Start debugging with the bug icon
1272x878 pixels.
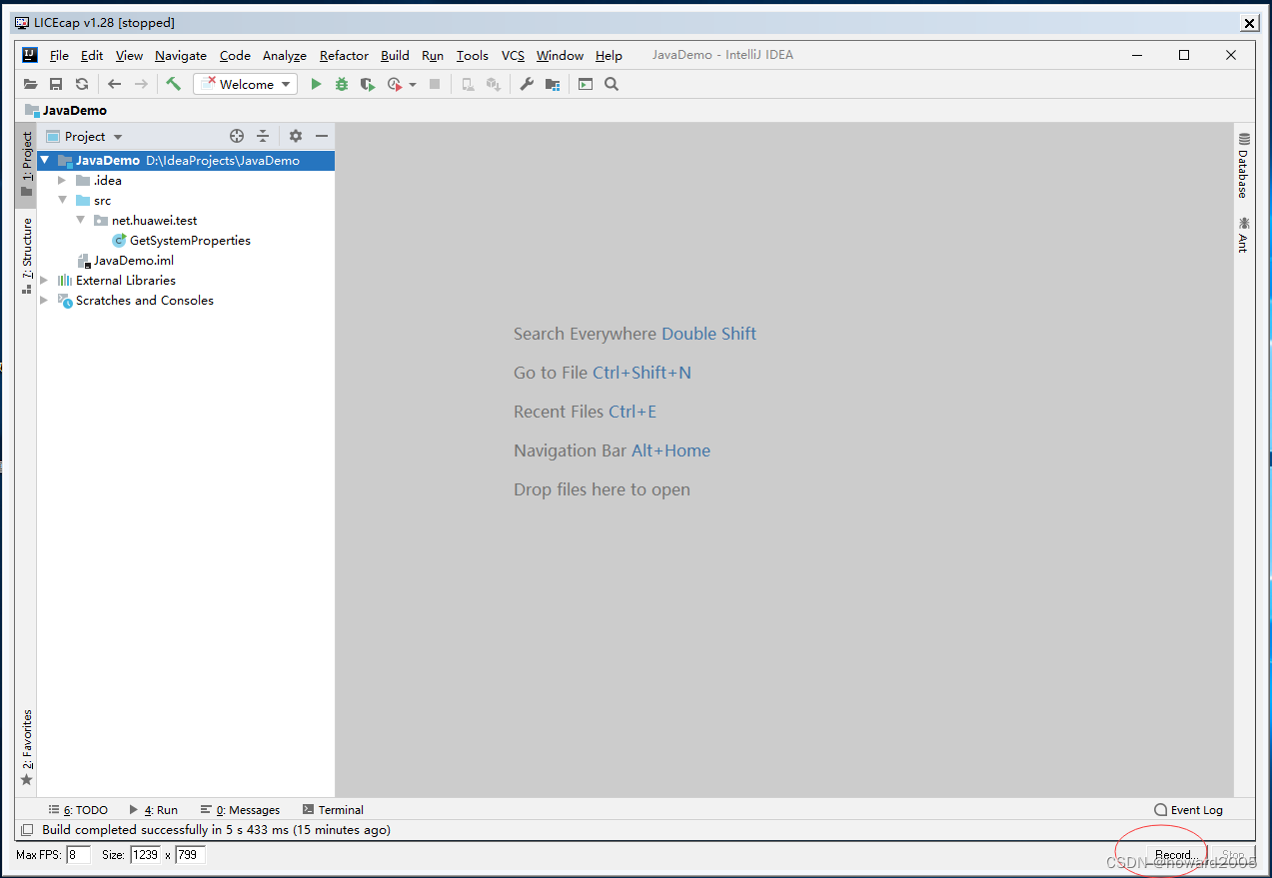point(342,85)
